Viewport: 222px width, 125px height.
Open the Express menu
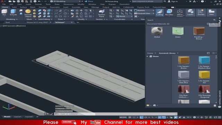pos(112,4)
